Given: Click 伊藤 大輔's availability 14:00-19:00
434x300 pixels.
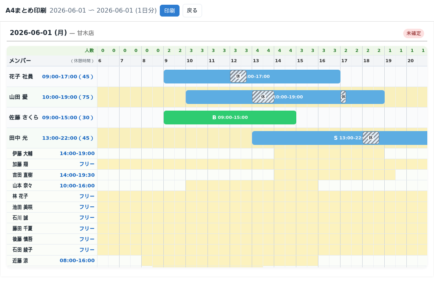Looking at the screenshot, I should point(77,153).
